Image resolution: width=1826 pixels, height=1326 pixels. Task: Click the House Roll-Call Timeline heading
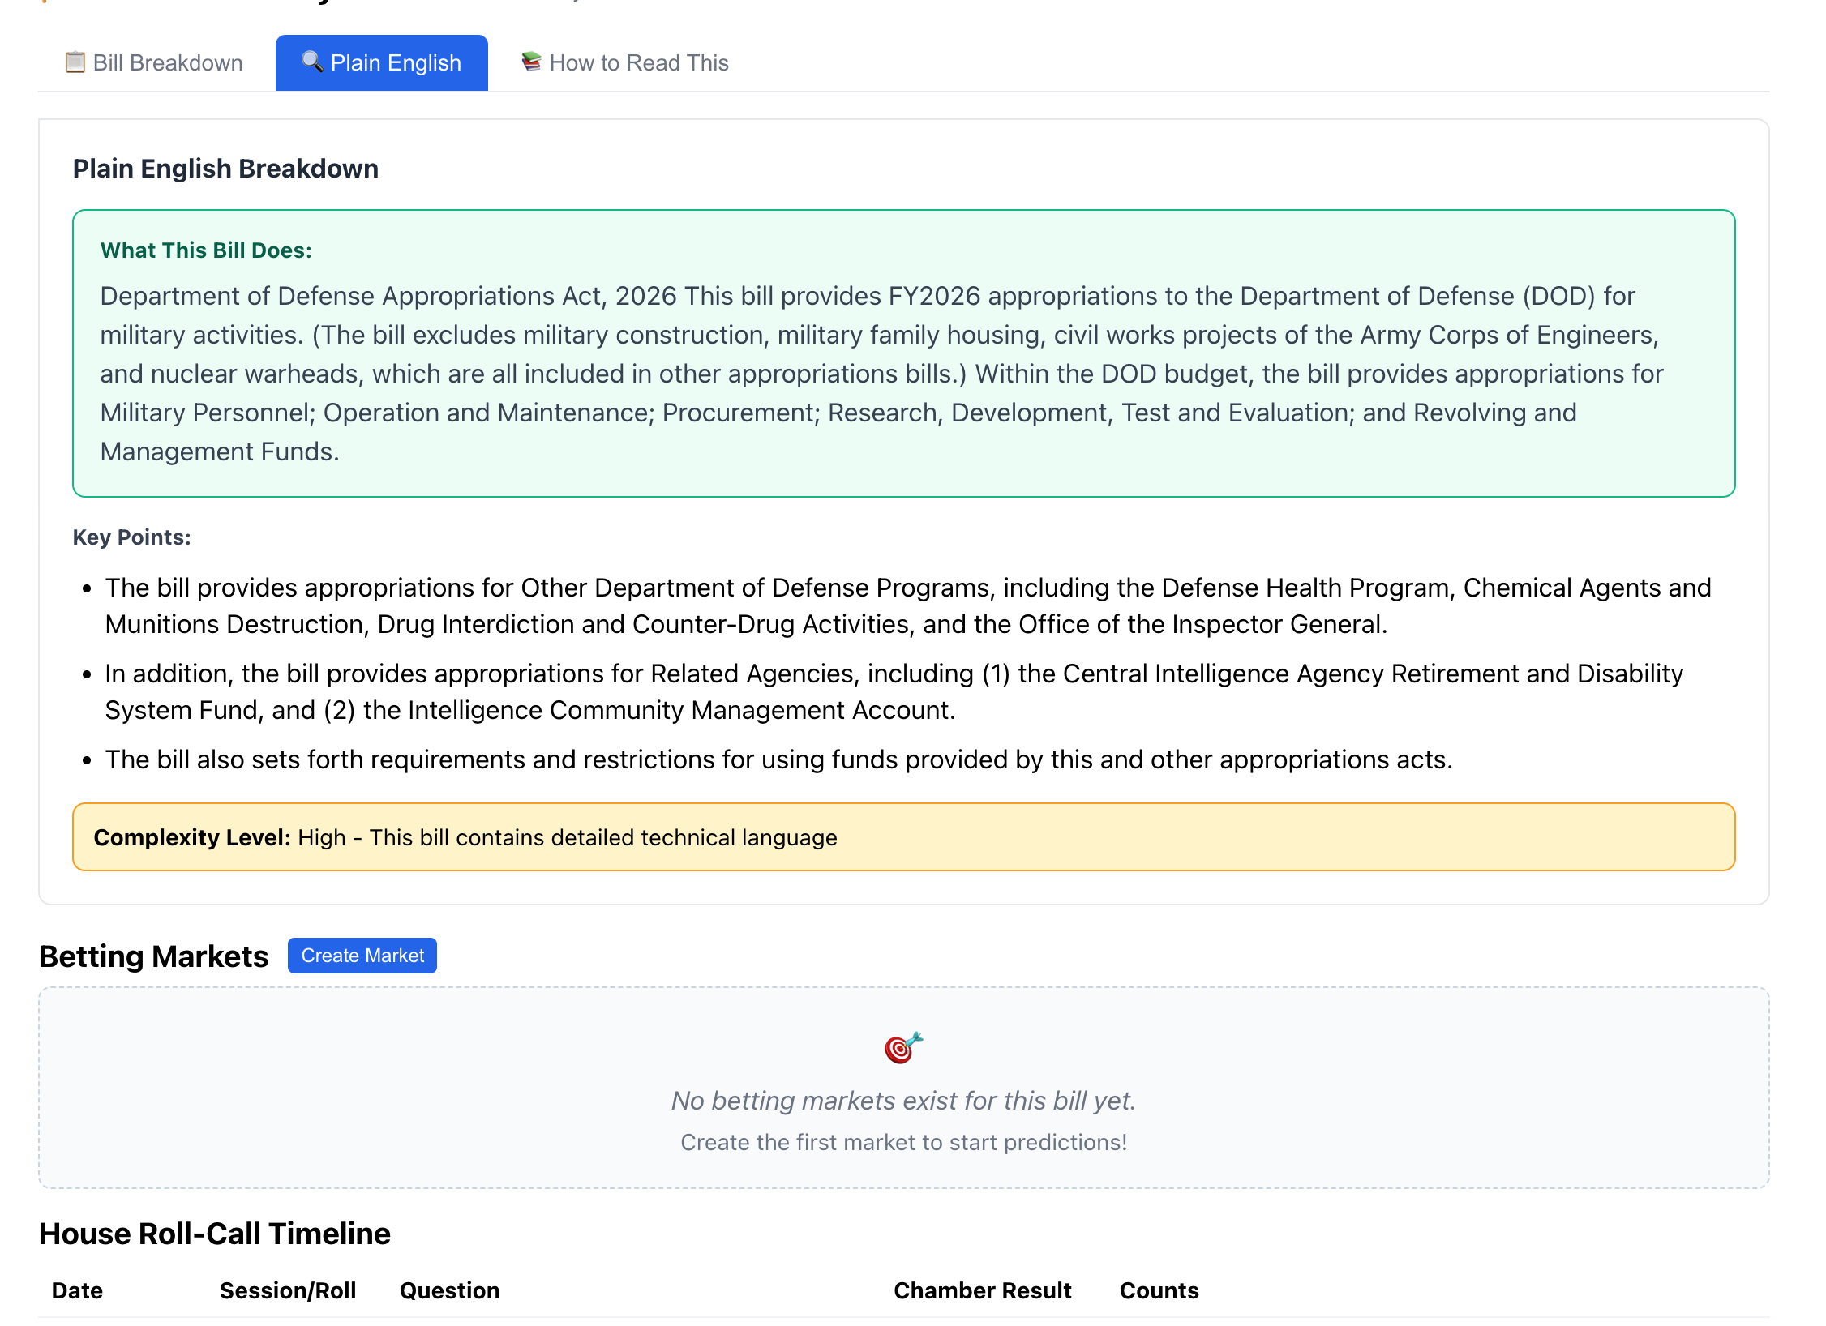(215, 1234)
